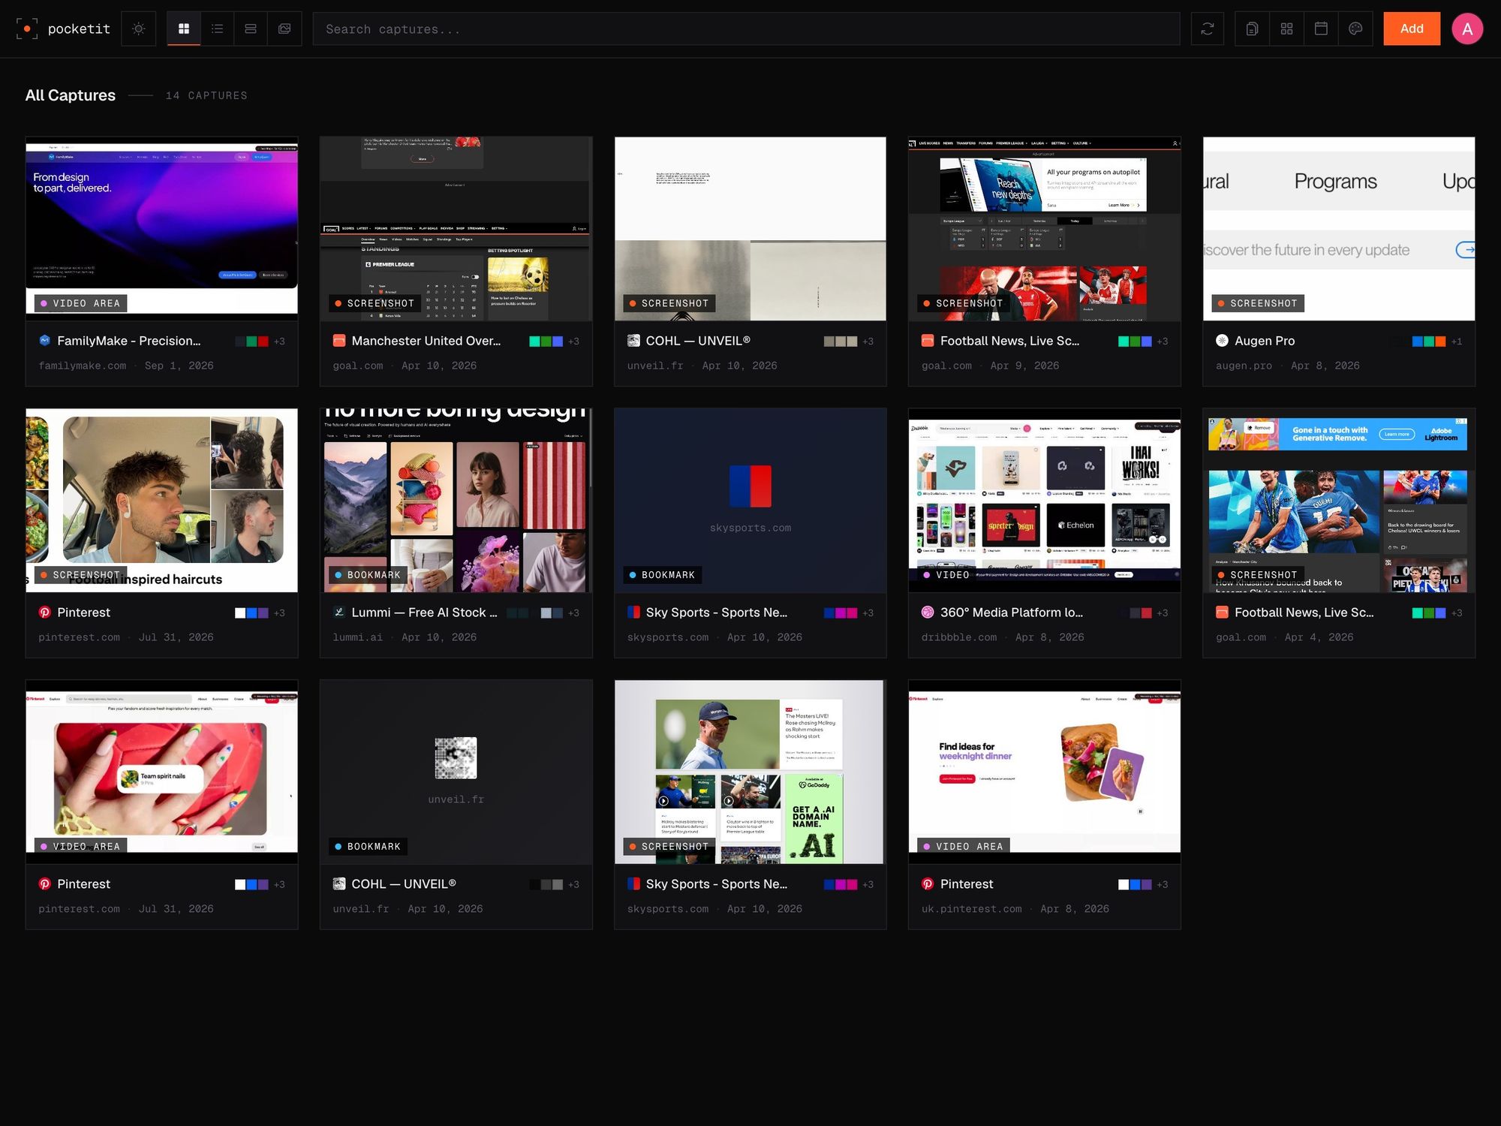The height and width of the screenshot is (1126, 1501).
Task: Click favicon on Sky Sports screenshot card
Action: point(633,884)
